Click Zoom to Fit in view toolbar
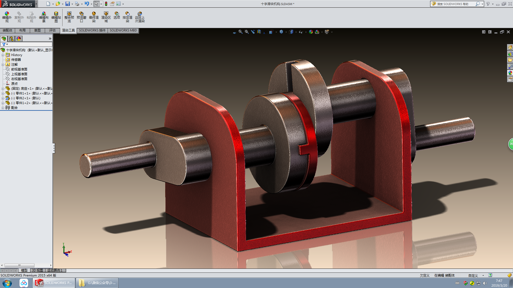The height and width of the screenshot is (288, 513). coord(241,32)
